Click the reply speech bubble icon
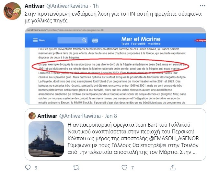208x173 pixels. pyautogui.click(x=28, y=167)
